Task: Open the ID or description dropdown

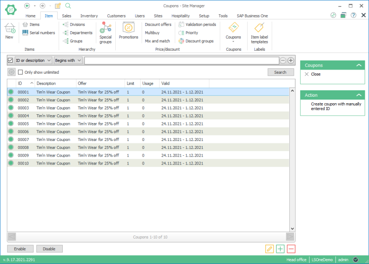Action: [x=33, y=60]
